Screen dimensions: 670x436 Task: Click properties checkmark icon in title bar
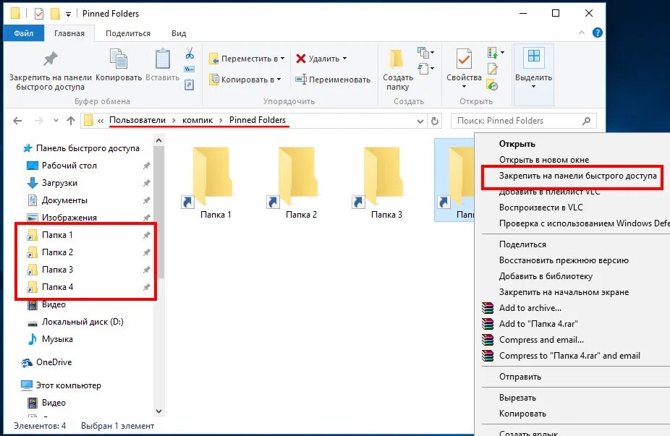coord(39,14)
